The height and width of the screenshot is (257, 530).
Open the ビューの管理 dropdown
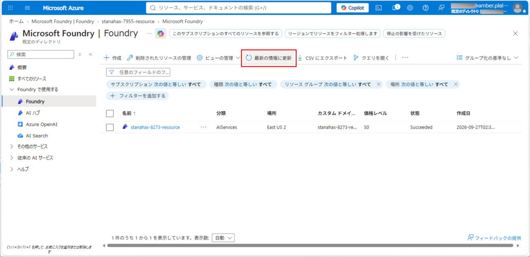219,58
